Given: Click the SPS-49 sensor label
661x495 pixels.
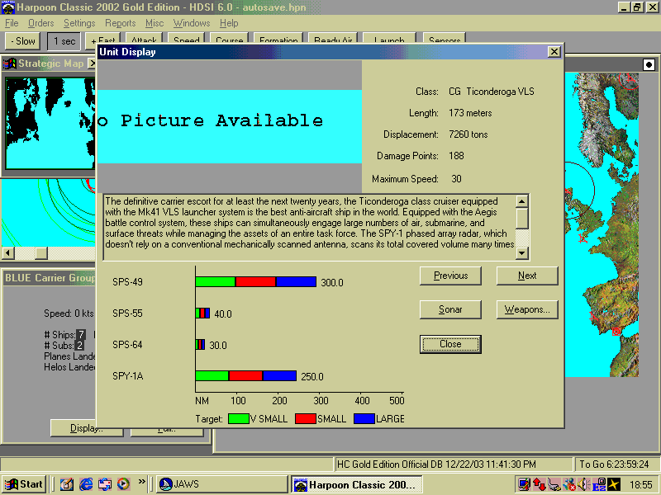Looking at the screenshot, I should [x=127, y=282].
